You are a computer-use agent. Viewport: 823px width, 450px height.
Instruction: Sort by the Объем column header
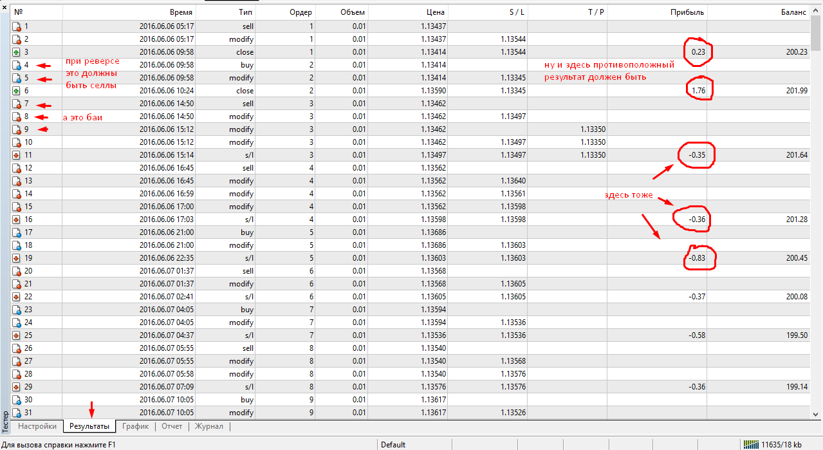[x=342, y=13]
